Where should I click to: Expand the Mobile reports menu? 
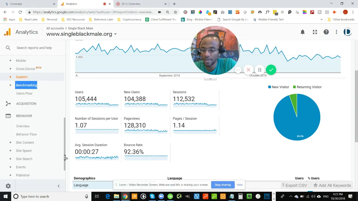10,61
